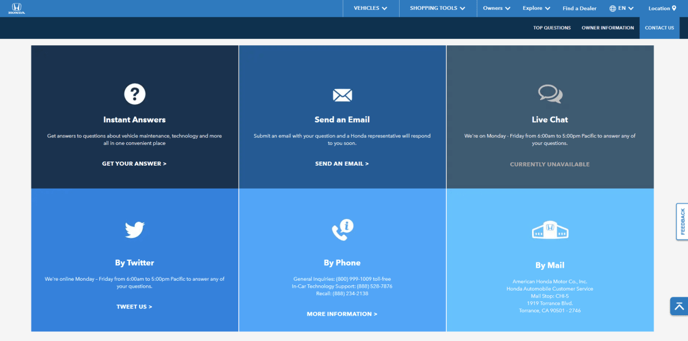Select the Contact Us tab

(x=659, y=28)
